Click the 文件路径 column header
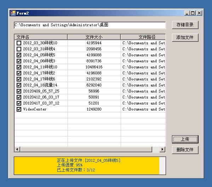The image size is (212, 187). 143,37
